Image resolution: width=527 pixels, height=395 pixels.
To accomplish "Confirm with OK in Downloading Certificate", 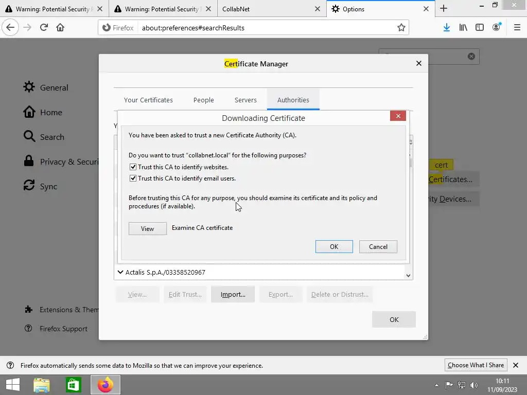I will coord(334,246).
